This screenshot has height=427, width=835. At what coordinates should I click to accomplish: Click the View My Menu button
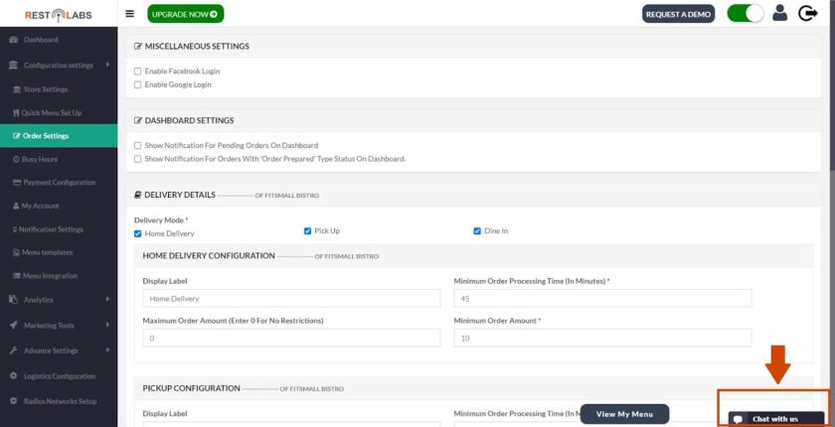(624, 414)
